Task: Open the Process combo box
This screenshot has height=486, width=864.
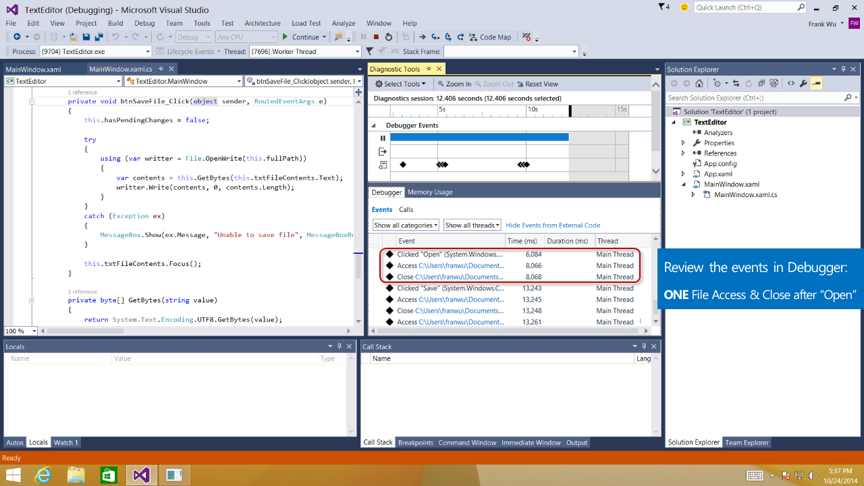Action: click(95, 51)
